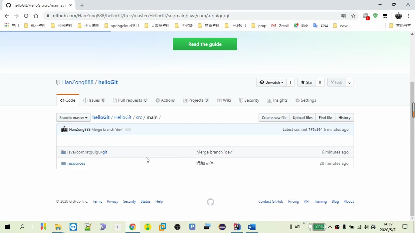
Task: Open the commit History
Action: [344, 118]
